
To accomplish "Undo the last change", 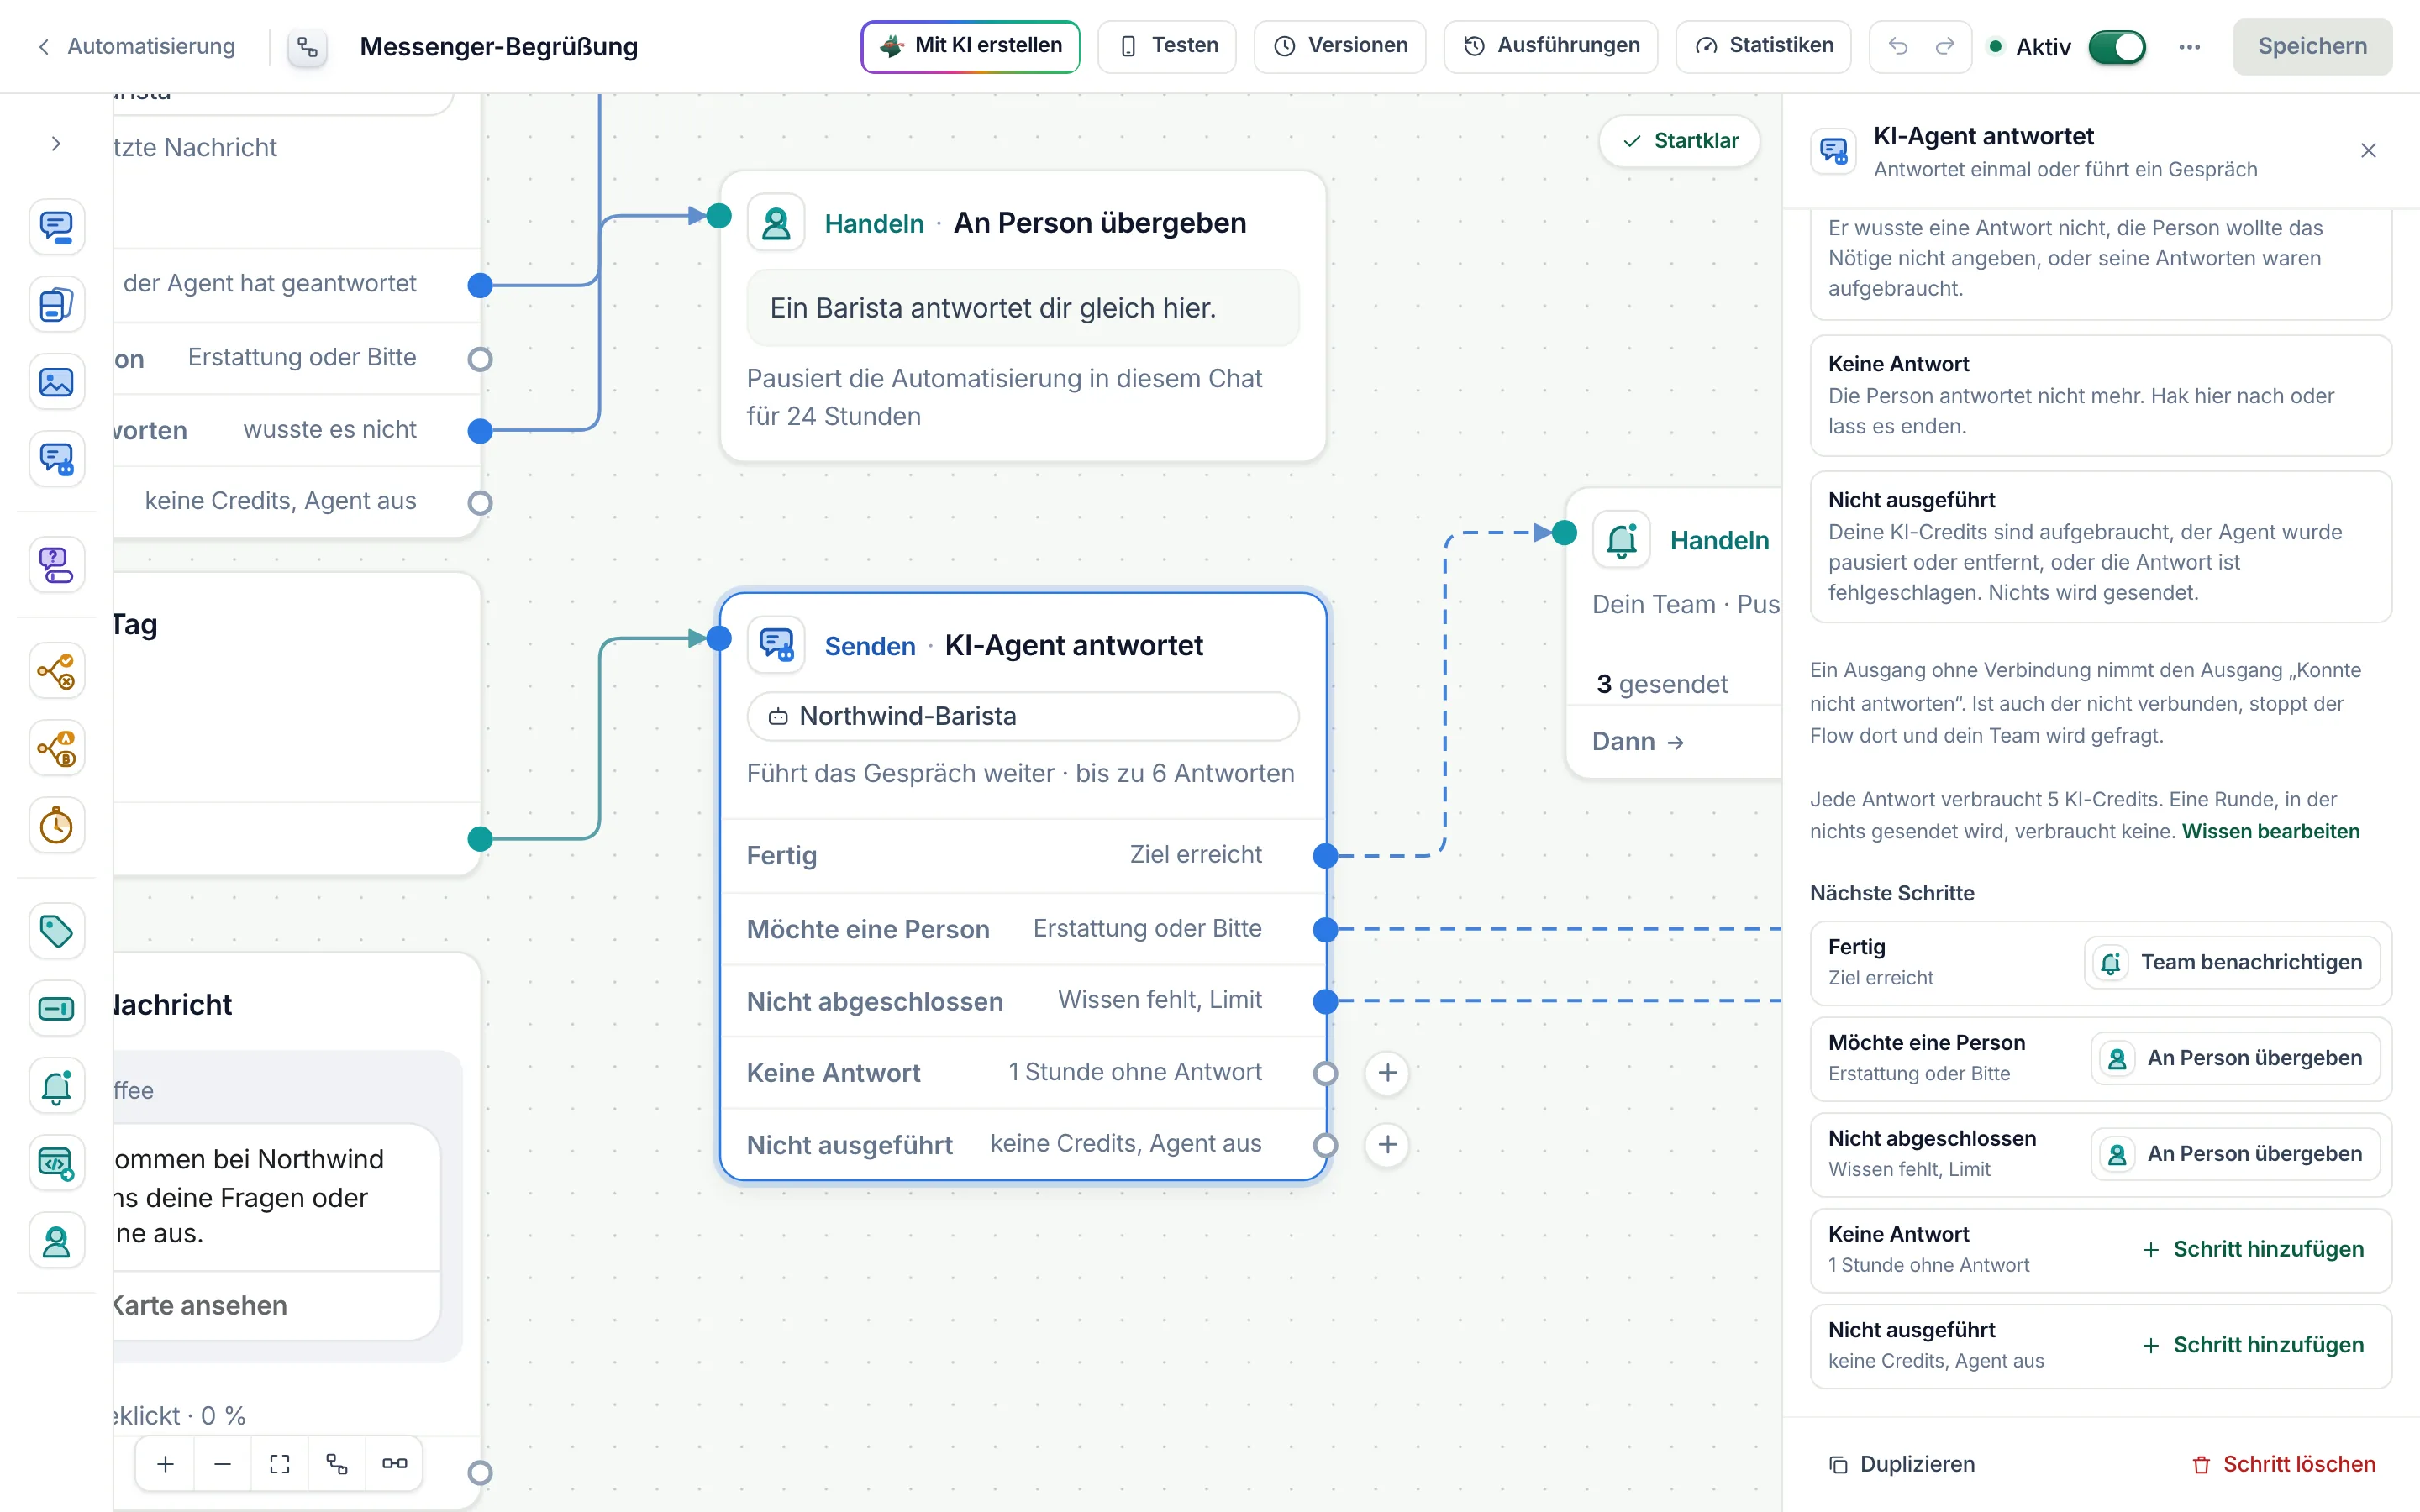I will (x=1898, y=46).
